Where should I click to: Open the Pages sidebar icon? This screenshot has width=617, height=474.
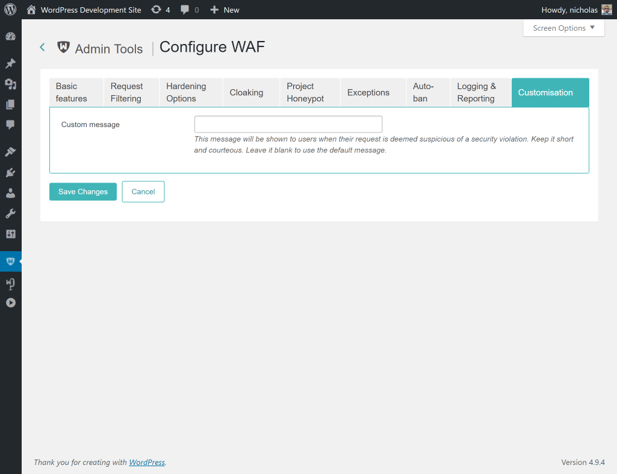point(11,104)
